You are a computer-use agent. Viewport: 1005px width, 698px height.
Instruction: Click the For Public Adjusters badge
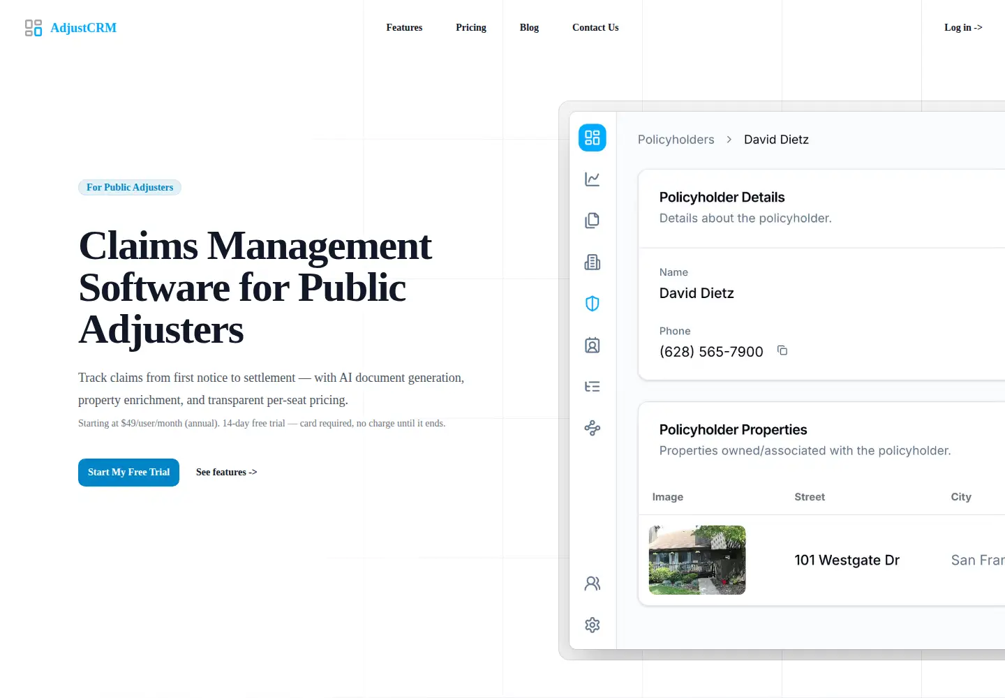tap(130, 187)
